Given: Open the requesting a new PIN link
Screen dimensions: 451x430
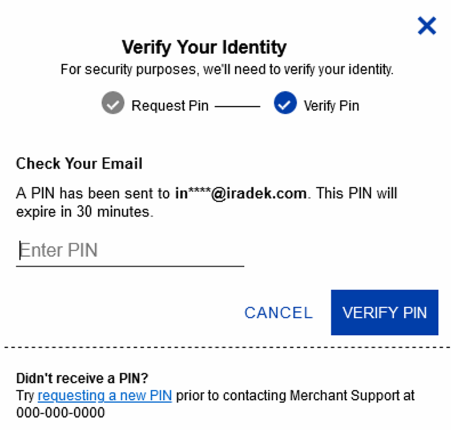Looking at the screenshot, I should click(x=105, y=396).
